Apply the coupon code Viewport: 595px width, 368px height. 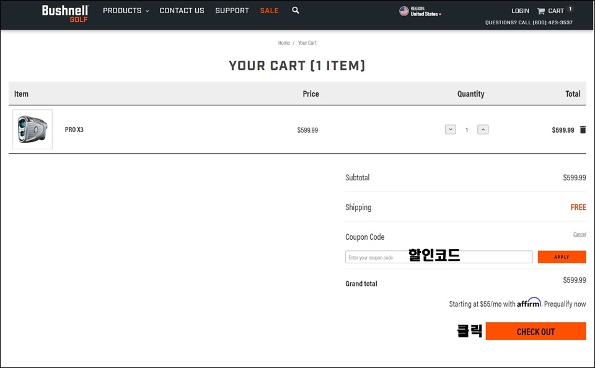(x=562, y=257)
